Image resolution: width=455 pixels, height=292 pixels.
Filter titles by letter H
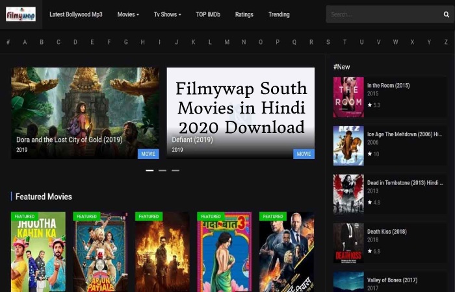pos(142,42)
